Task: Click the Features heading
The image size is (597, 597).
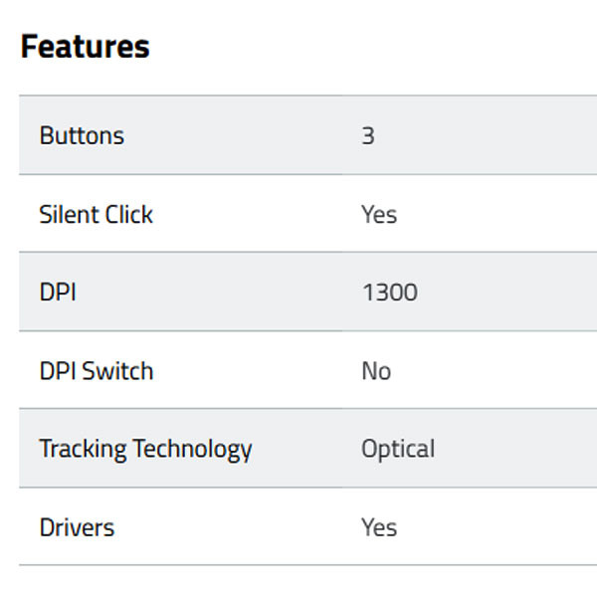Action: (x=85, y=47)
